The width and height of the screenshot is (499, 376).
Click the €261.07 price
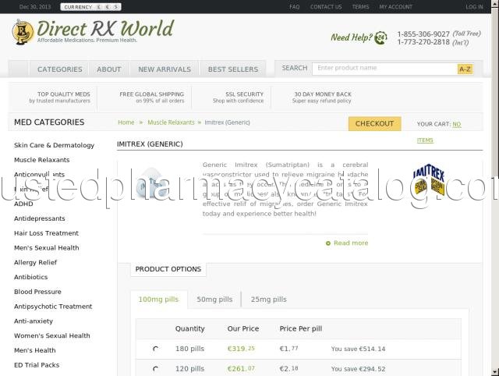[x=241, y=369]
